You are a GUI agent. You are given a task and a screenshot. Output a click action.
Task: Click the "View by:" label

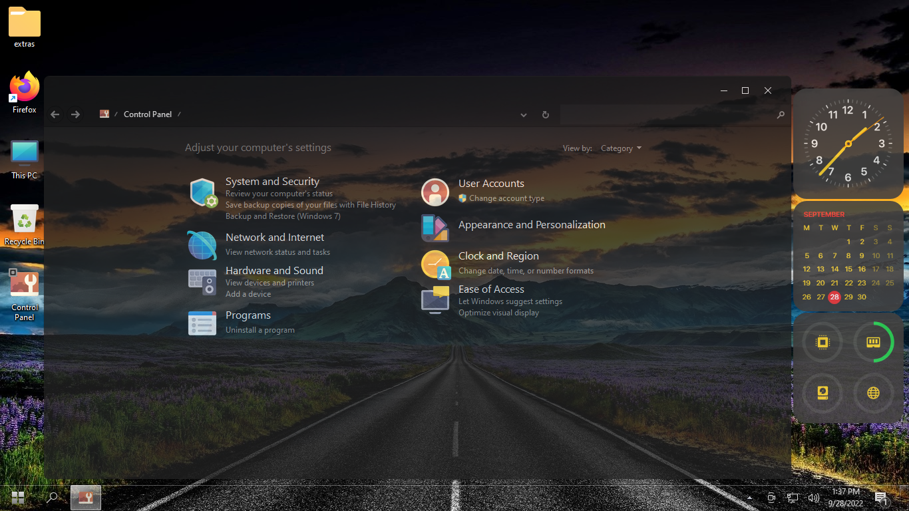coord(578,148)
